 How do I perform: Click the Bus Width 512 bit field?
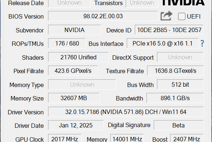click(180, 84)
